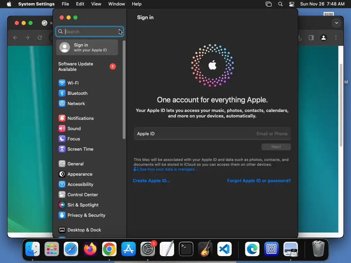Open TextEdit from the Dock
This screenshot has width=351, height=263.
coord(167,249)
